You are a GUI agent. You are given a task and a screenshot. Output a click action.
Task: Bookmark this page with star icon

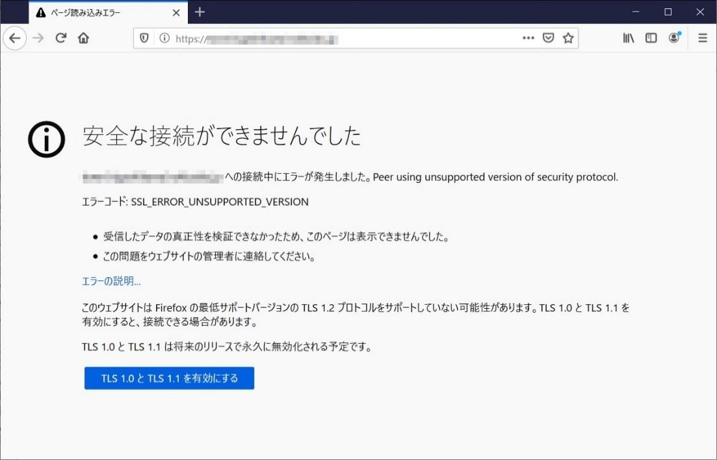568,38
